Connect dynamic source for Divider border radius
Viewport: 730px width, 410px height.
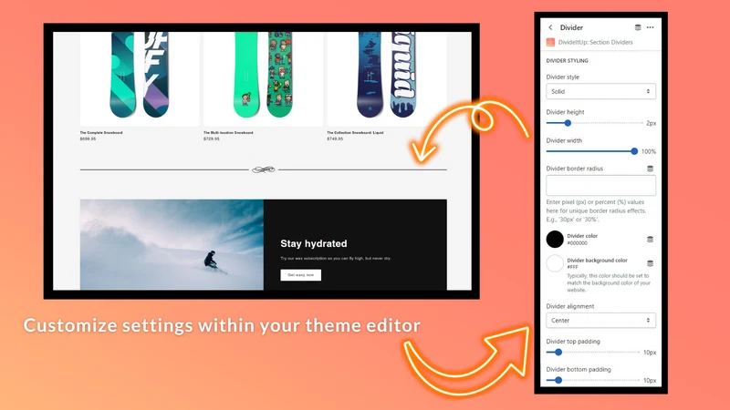pyautogui.click(x=651, y=169)
